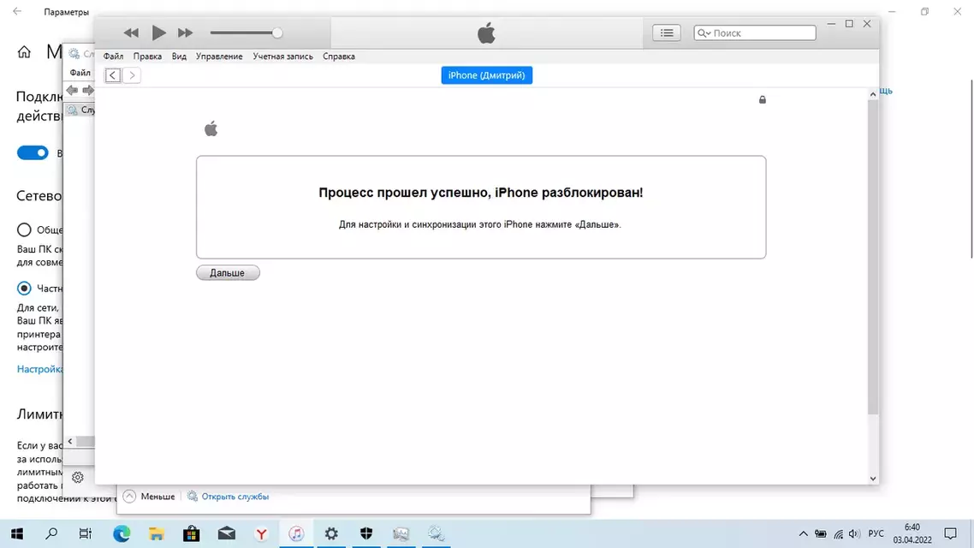The image size is (974, 548).
Task: Toggle the blue connection switch in Settings
Action: [x=33, y=153]
